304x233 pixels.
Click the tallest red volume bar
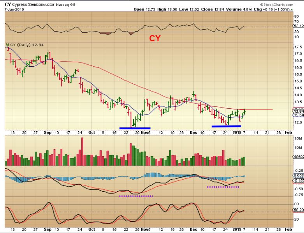pos(82,152)
